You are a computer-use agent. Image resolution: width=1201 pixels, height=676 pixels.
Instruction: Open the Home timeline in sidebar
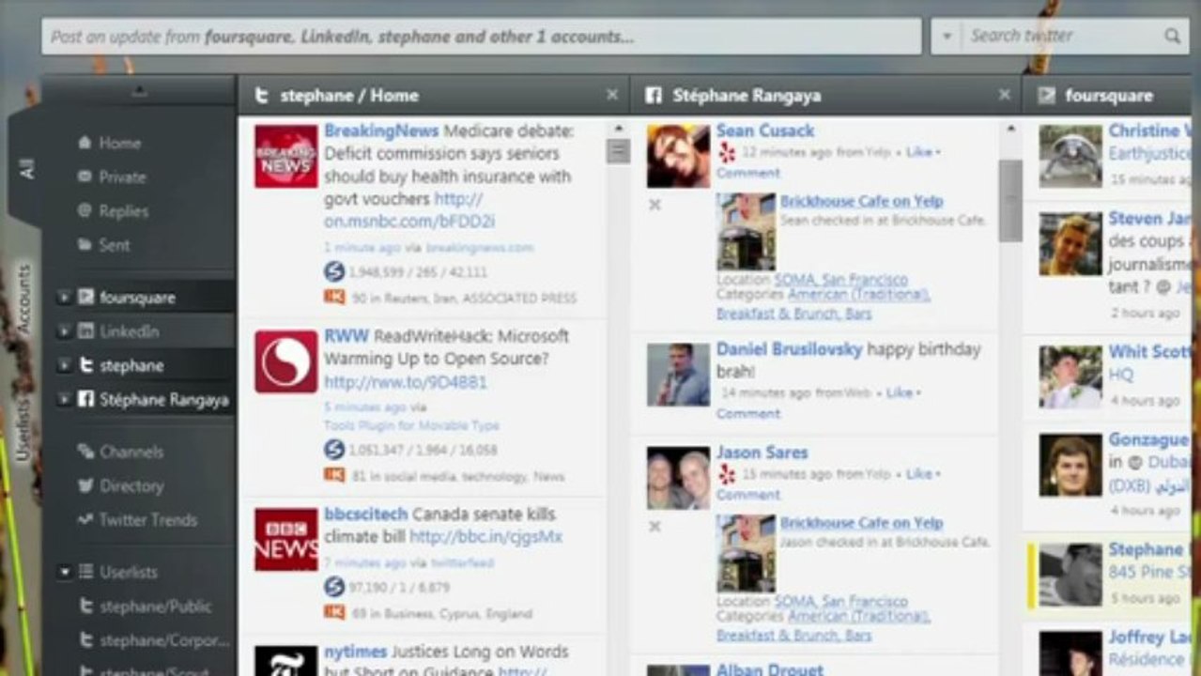point(118,144)
